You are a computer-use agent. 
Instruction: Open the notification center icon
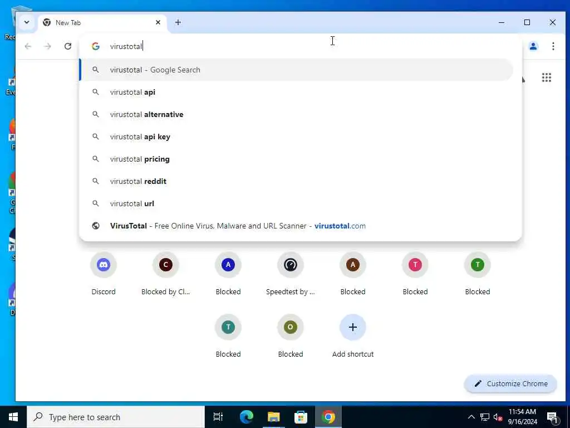[x=553, y=417]
